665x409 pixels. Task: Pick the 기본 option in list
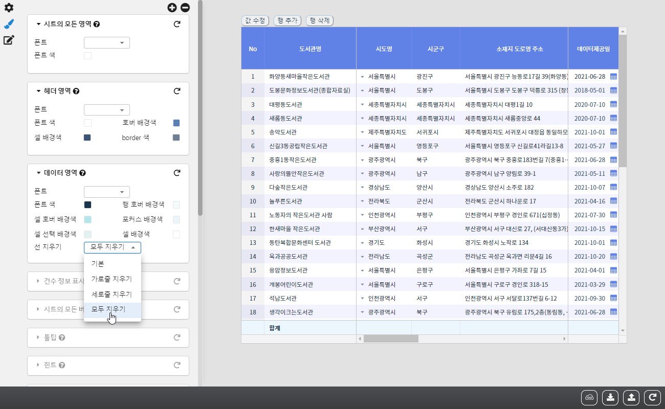click(x=98, y=264)
